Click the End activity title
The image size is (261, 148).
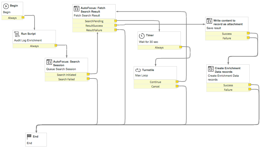[x=35, y=137]
